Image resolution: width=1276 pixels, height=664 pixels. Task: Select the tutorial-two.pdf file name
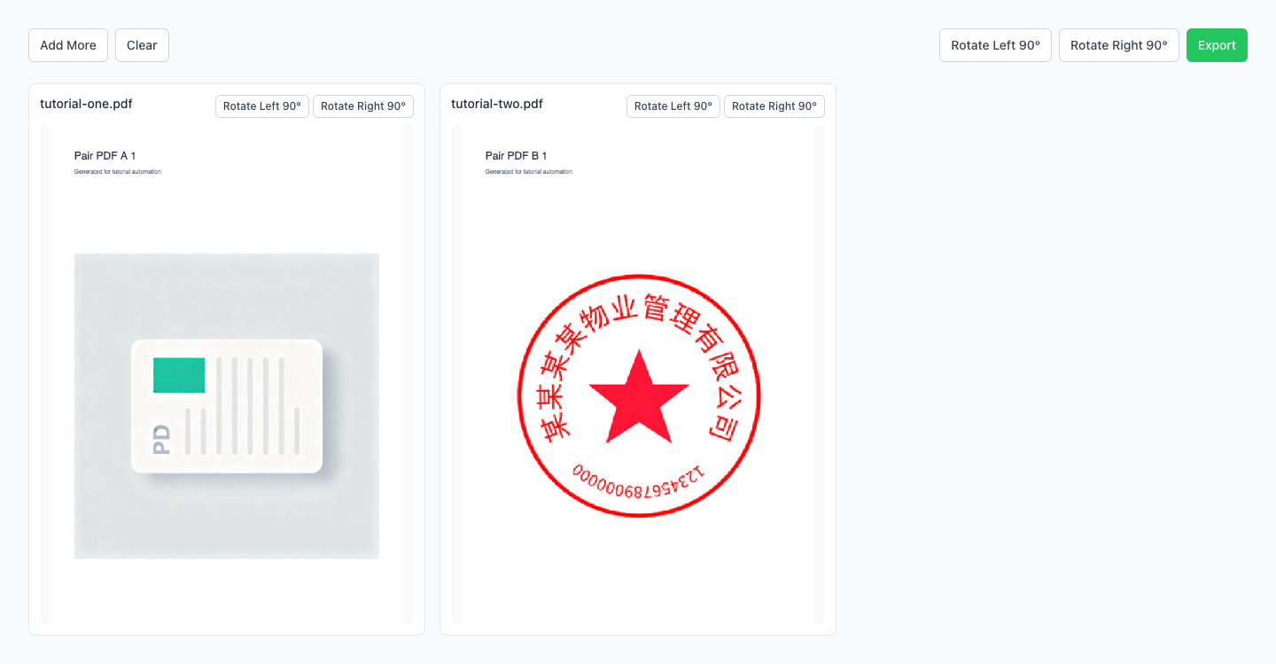(497, 104)
